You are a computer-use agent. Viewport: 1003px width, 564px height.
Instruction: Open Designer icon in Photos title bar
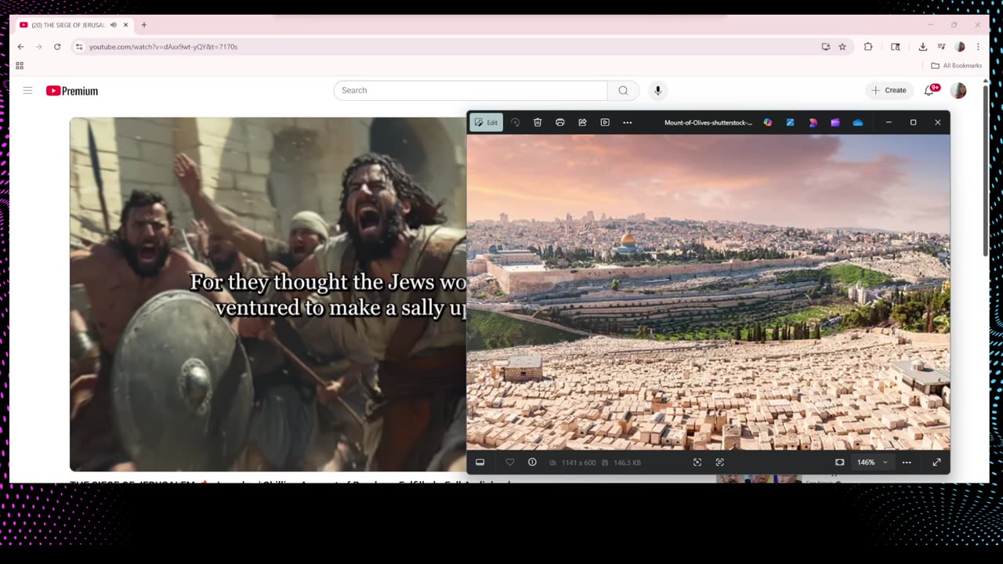[813, 122]
